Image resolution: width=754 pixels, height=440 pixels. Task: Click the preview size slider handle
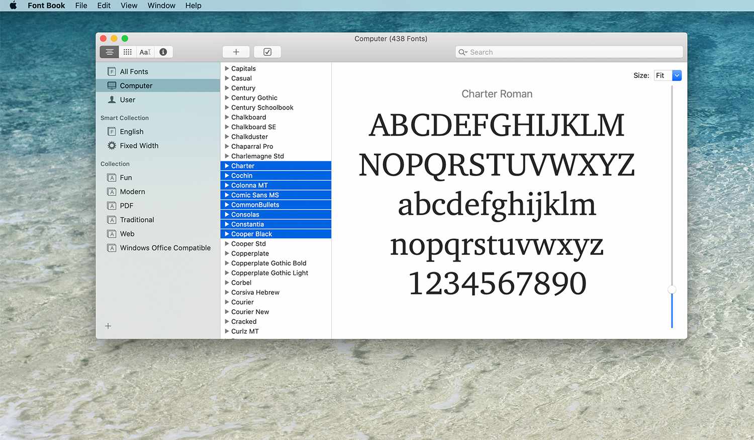coord(672,290)
